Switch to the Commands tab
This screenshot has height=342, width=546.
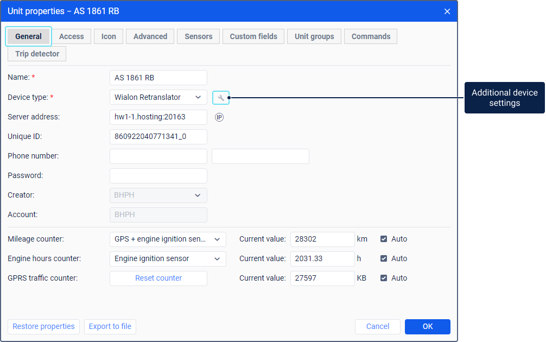pos(371,36)
